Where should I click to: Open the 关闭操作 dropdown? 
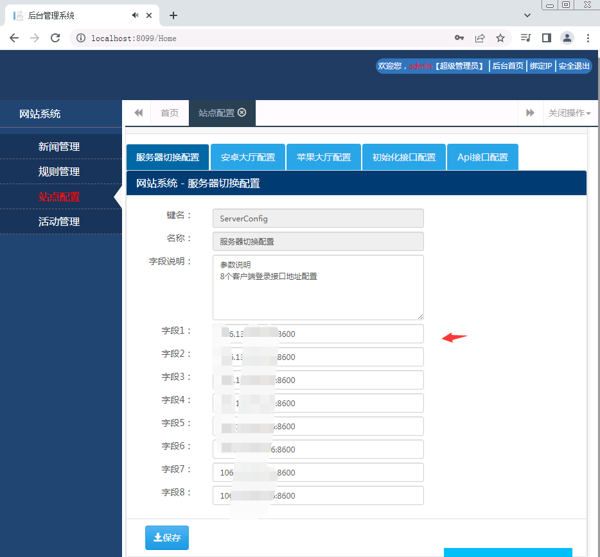pos(570,113)
